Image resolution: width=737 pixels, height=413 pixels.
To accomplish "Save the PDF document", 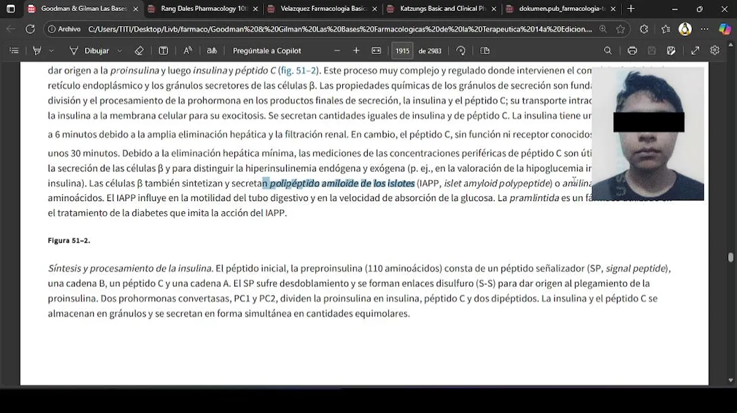I will [651, 50].
